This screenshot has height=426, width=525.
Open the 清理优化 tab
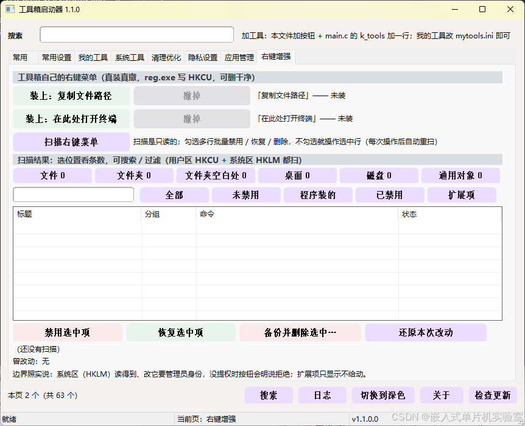click(x=166, y=58)
